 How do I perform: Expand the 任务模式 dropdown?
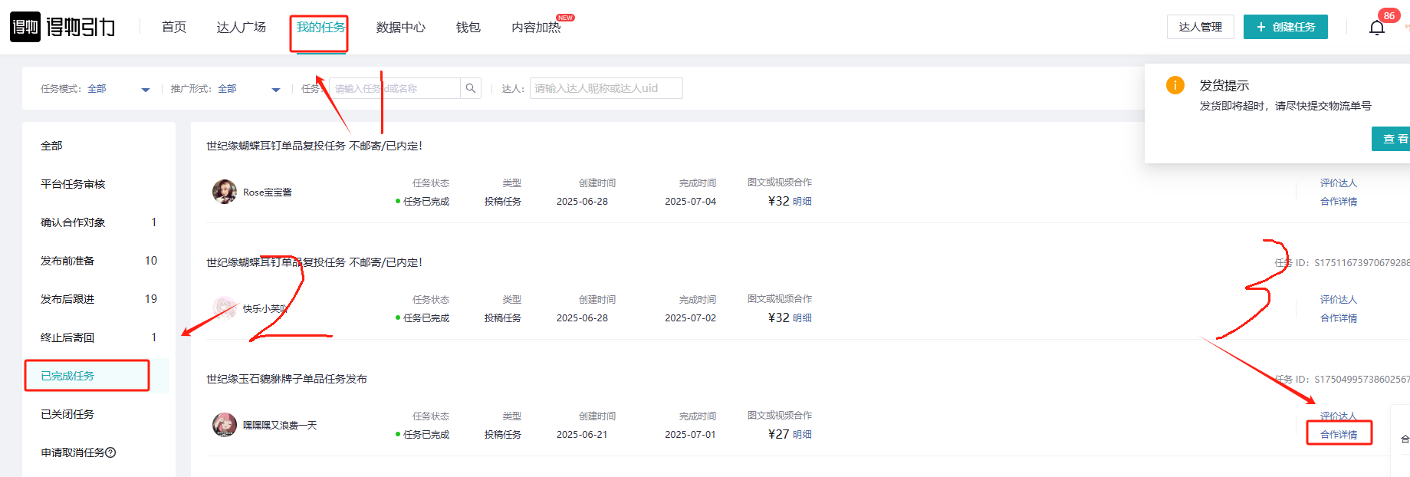pyautogui.click(x=145, y=89)
